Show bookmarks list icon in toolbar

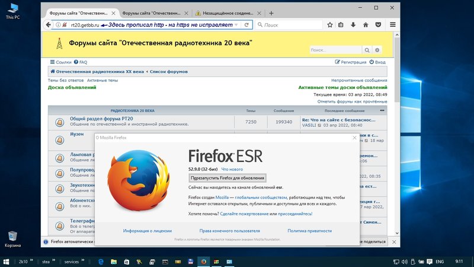[x=341, y=25]
